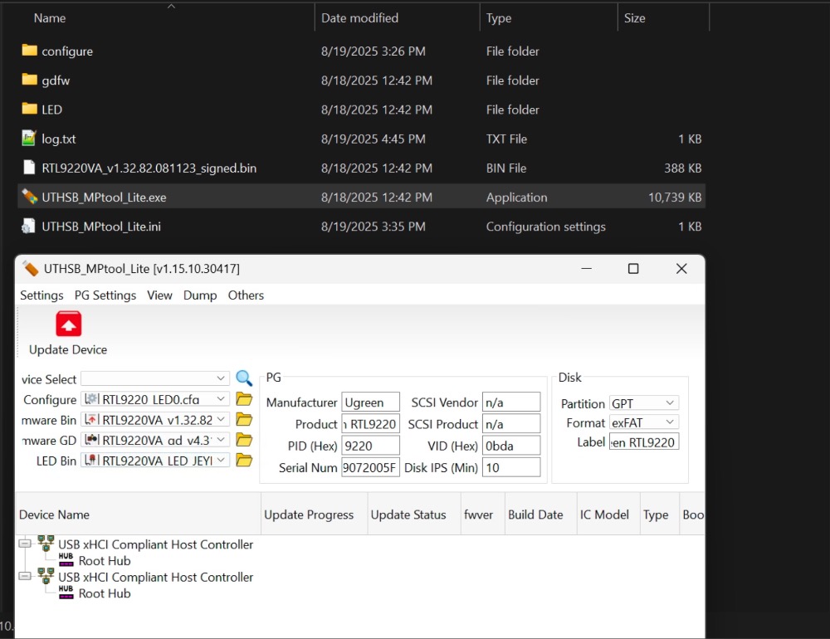Sort file list by Name column
The width and height of the screenshot is (830, 639).
point(50,18)
